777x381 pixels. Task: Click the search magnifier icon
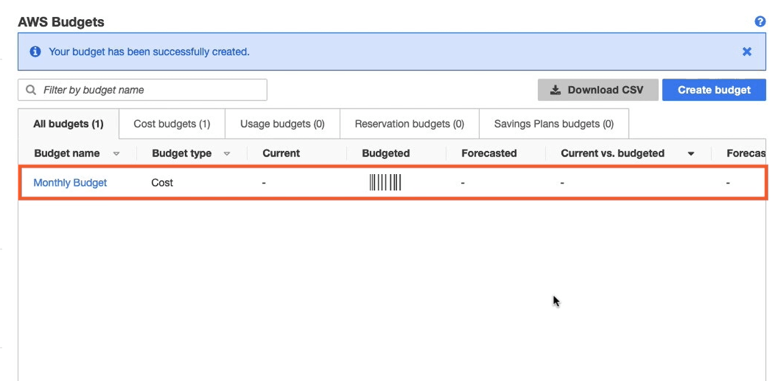pos(31,90)
